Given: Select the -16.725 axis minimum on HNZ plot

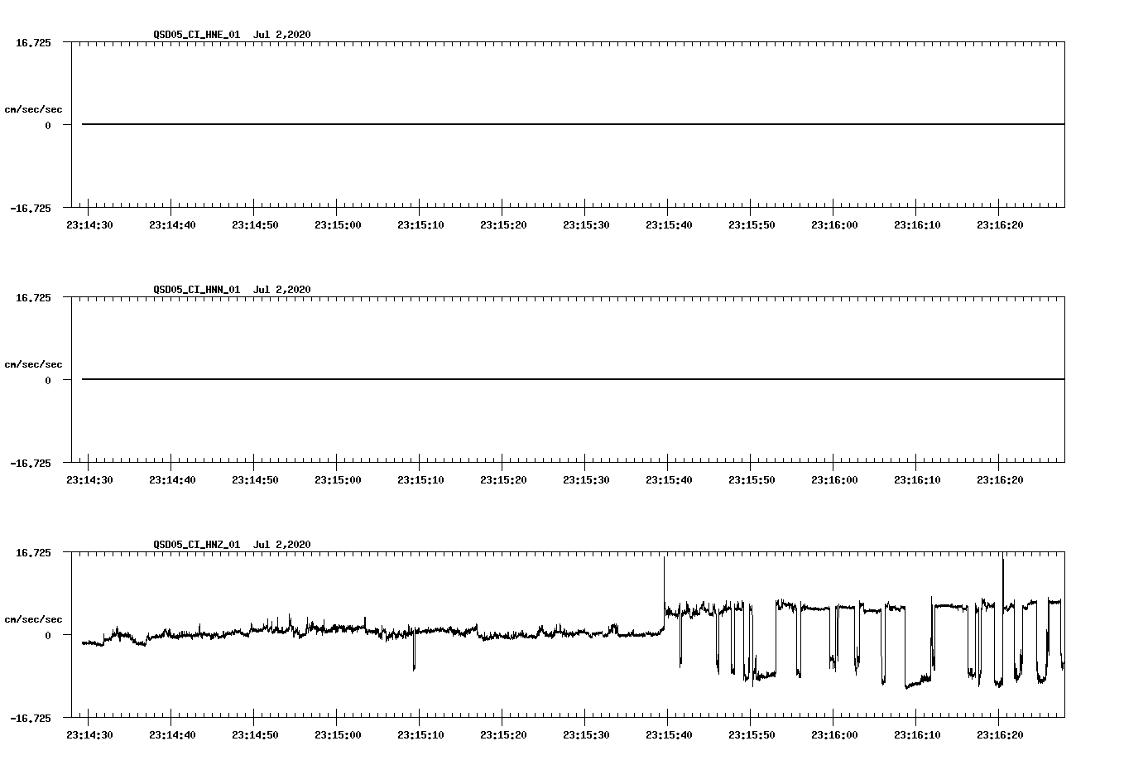Looking at the screenshot, I should (x=31, y=719).
